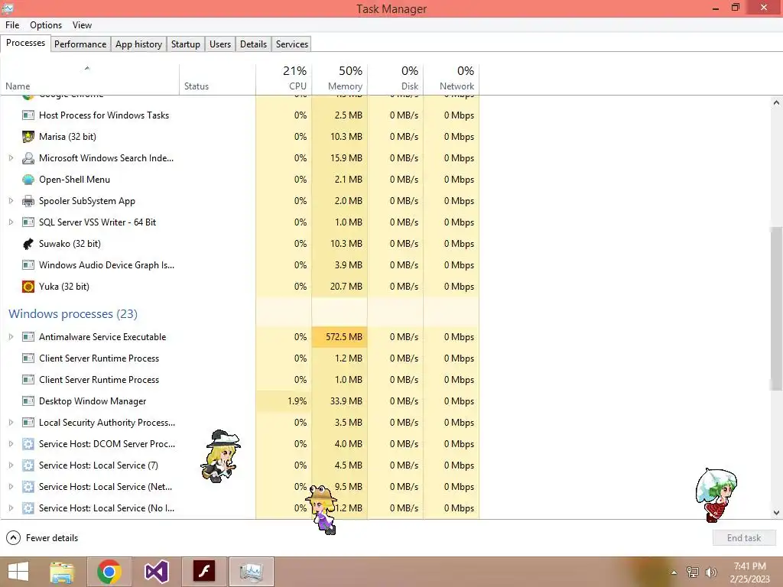Select the Windows processes (23) group heading
The height and width of the screenshot is (587, 783).
pos(73,313)
